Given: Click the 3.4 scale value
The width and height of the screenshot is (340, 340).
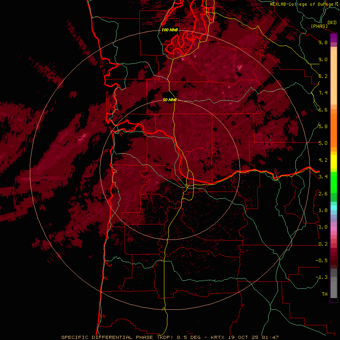Looking at the screenshot, I should [x=323, y=177].
